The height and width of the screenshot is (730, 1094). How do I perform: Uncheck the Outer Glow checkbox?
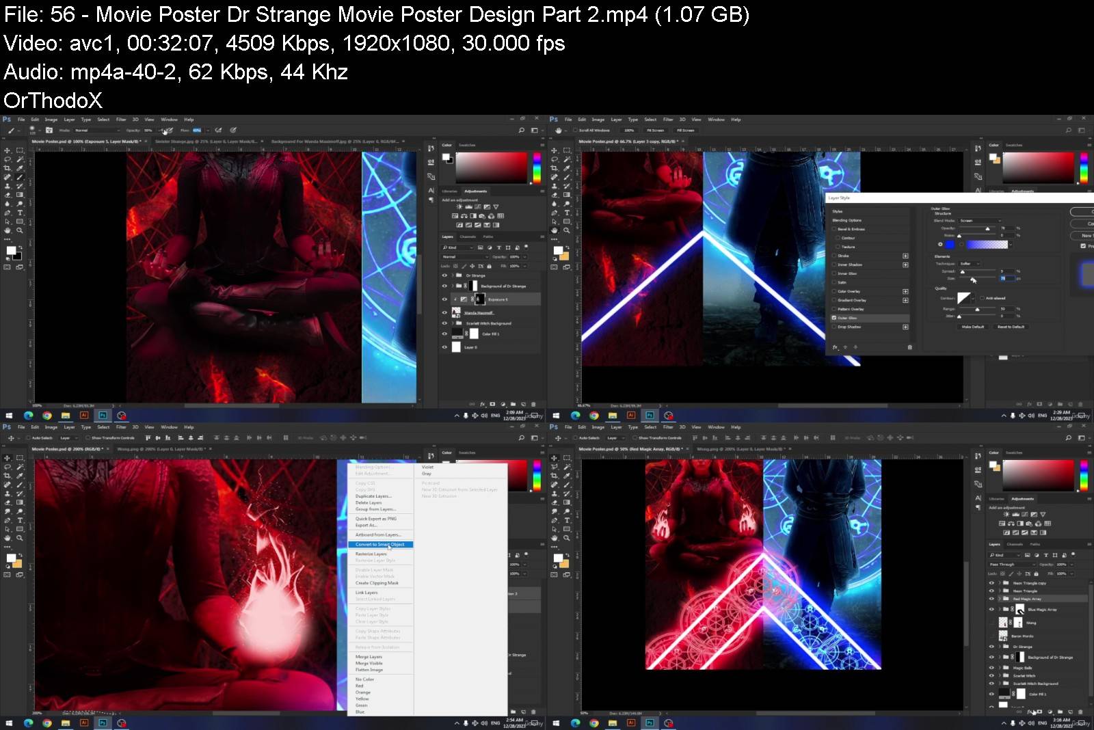834,318
